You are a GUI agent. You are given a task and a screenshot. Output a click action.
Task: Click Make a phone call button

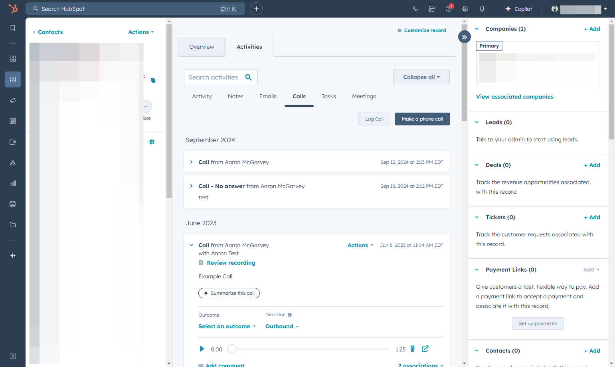422,119
